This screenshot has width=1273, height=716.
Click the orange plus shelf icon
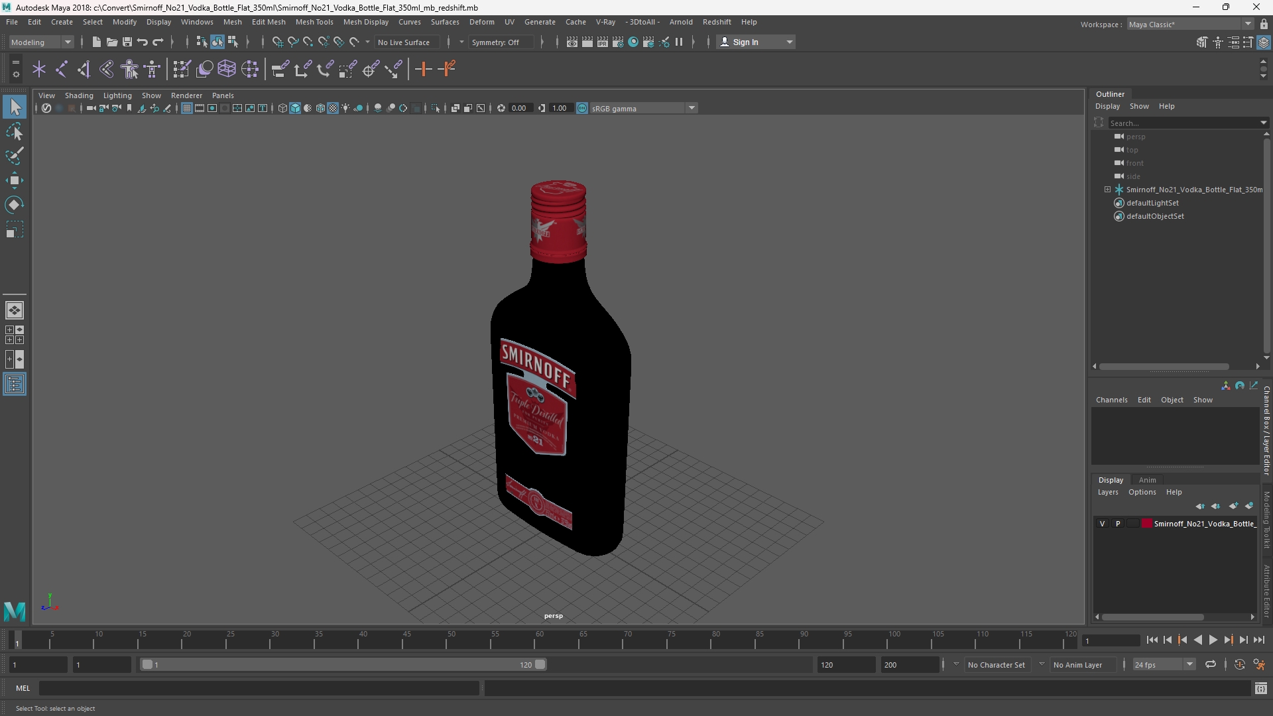coord(423,69)
